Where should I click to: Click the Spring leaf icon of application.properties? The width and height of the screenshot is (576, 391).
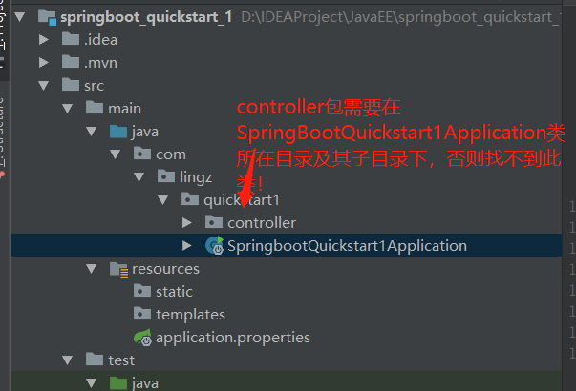tap(142, 337)
